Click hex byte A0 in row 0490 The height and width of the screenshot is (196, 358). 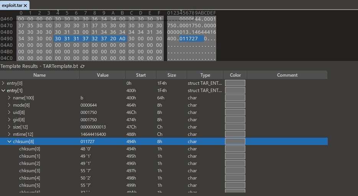point(122,39)
